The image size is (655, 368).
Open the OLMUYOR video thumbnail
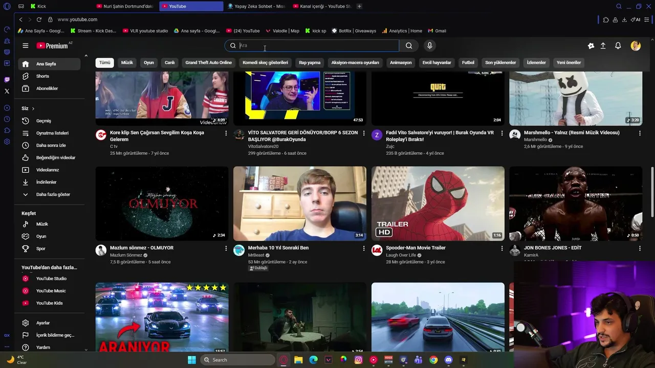tap(162, 203)
